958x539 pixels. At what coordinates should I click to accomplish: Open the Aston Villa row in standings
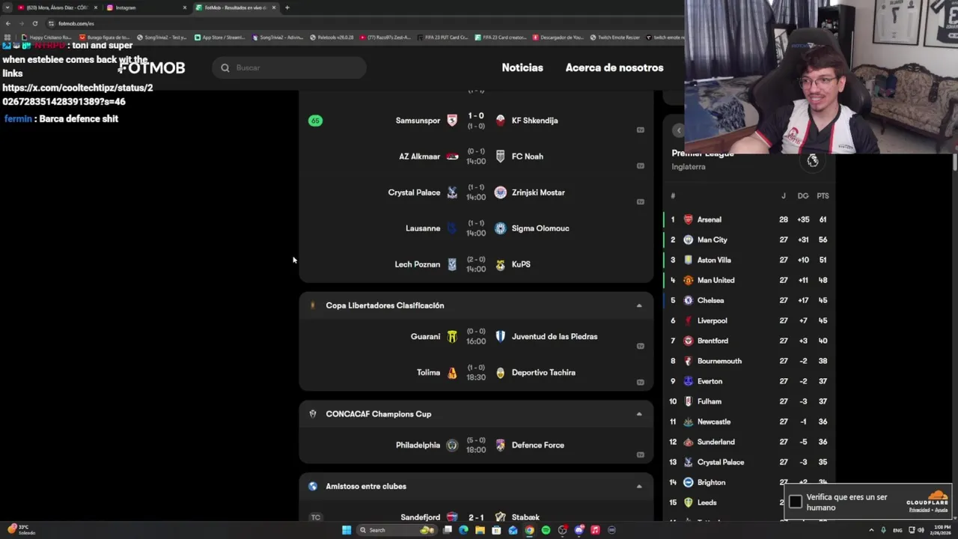click(749, 261)
